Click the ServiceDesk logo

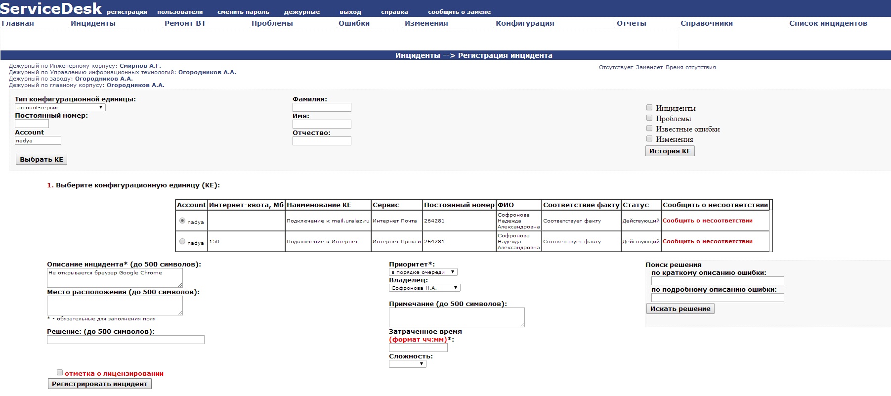point(51,8)
